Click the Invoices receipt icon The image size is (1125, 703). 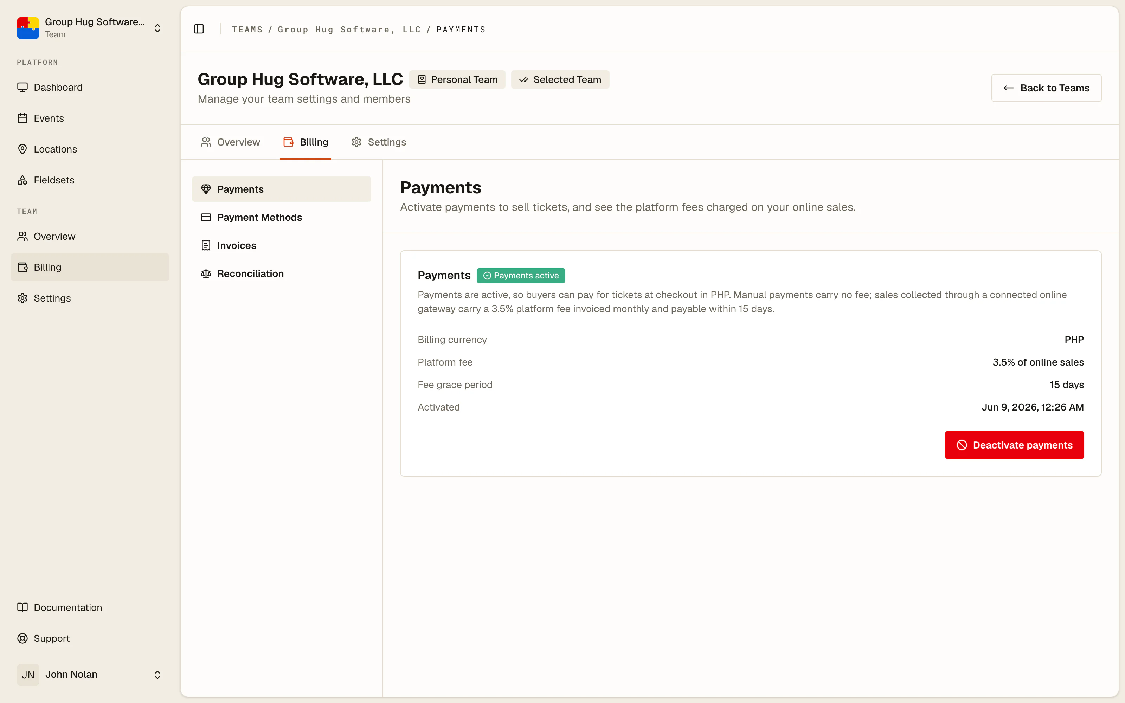click(206, 245)
